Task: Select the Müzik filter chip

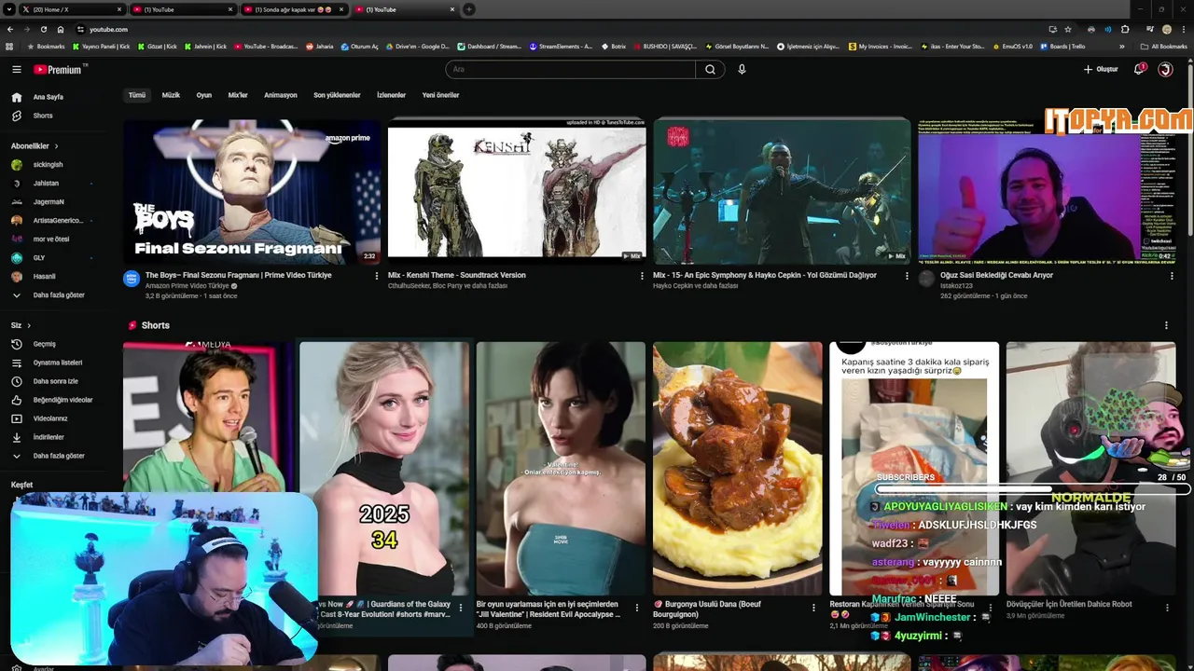Action: coord(171,95)
